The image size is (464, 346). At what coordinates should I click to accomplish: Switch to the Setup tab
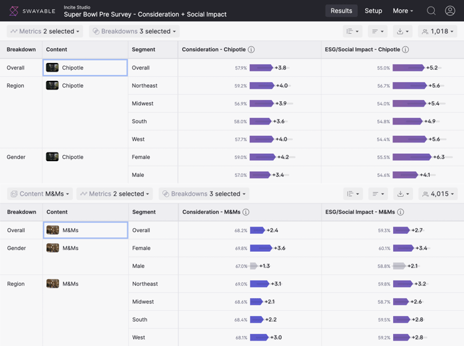[x=373, y=11]
